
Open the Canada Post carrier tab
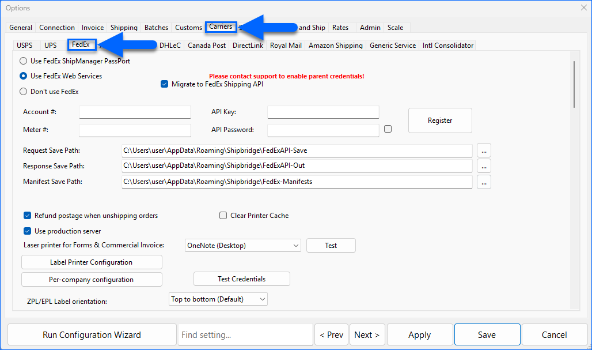207,46
